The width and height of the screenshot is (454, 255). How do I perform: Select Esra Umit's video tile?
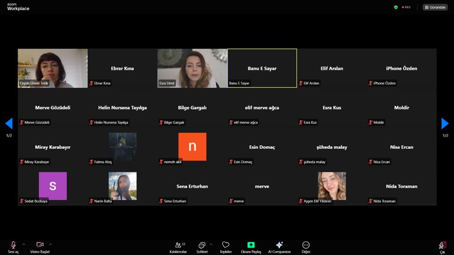[192, 68]
